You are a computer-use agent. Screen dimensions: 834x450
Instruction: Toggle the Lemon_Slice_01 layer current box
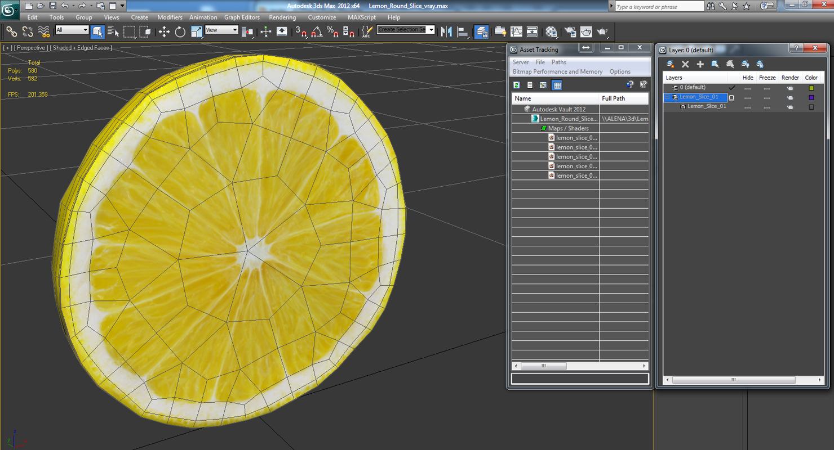pos(732,97)
